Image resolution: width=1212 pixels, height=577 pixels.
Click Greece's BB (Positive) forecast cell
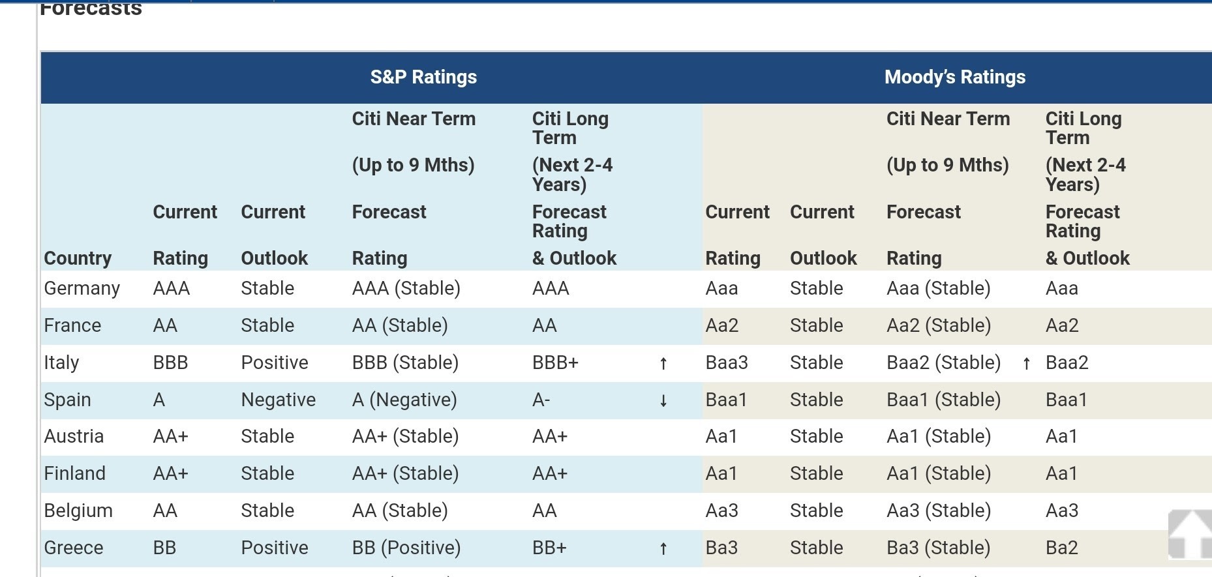point(406,548)
